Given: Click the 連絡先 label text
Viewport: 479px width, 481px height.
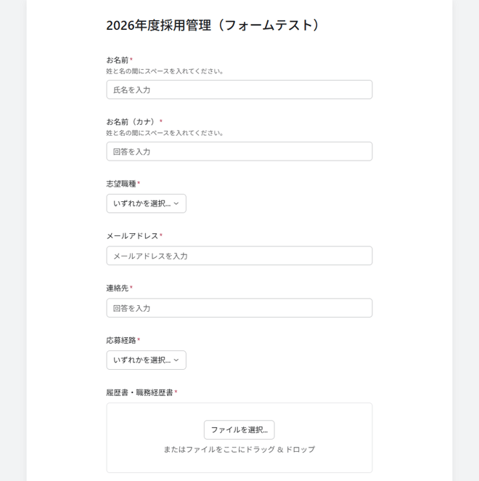Looking at the screenshot, I should click(x=118, y=288).
